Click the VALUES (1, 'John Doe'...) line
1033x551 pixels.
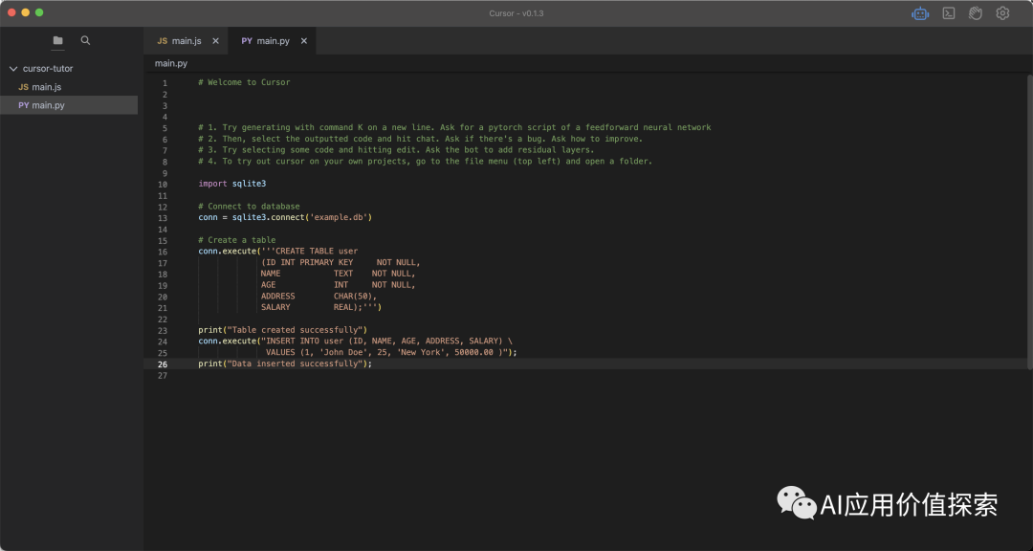point(391,352)
